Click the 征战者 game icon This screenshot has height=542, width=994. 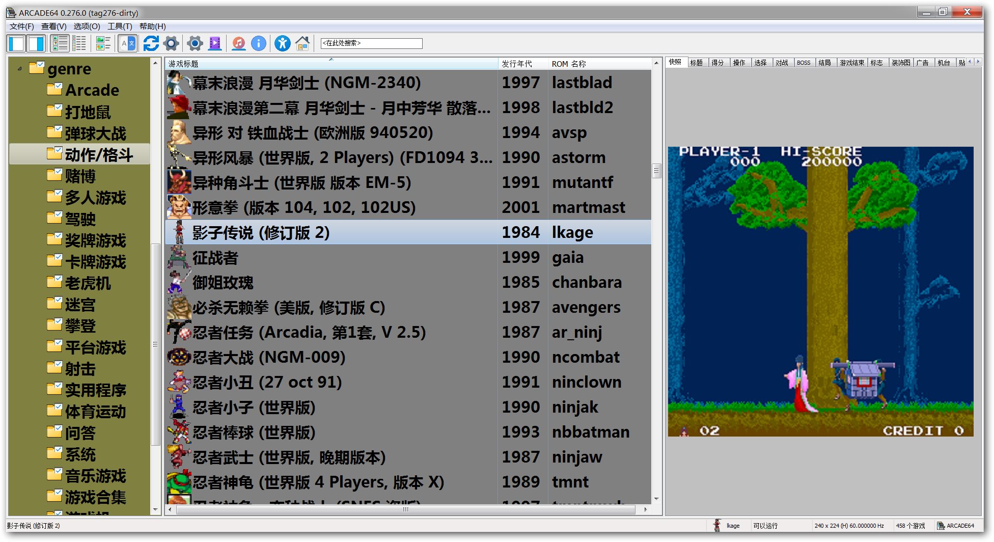point(179,257)
